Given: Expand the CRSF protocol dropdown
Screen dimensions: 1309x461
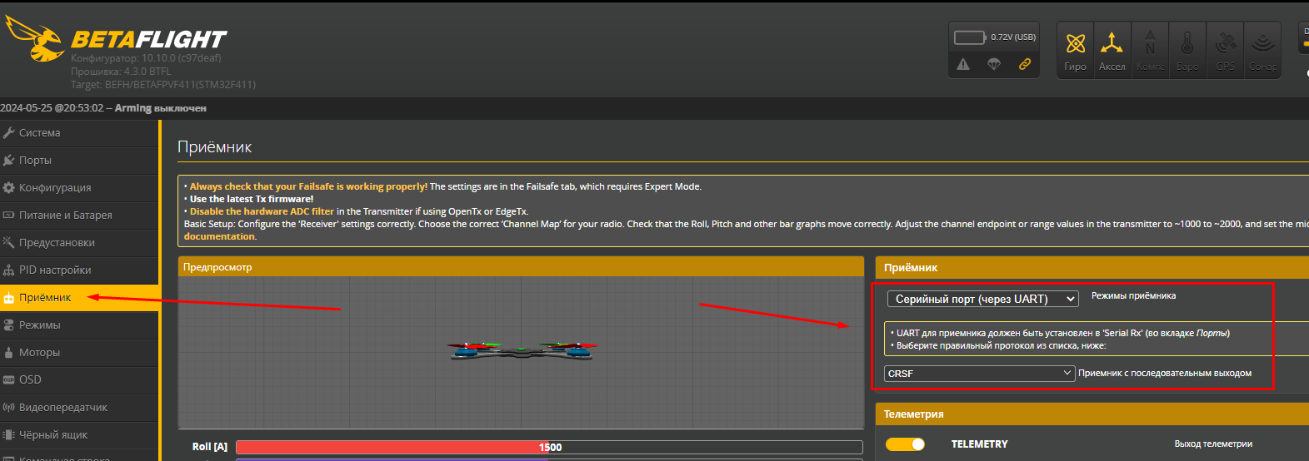Looking at the screenshot, I should (979, 374).
